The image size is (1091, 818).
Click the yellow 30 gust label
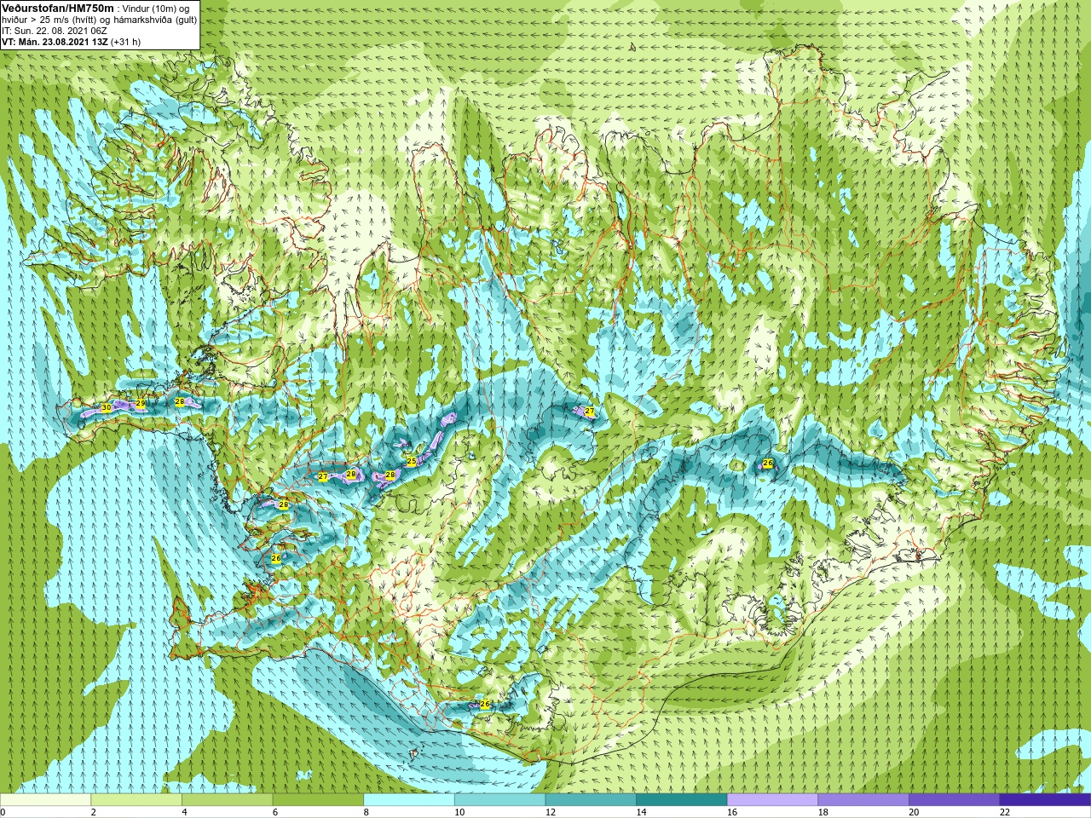pyautogui.click(x=106, y=408)
